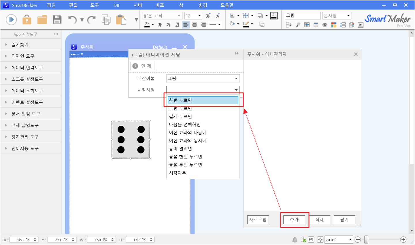This screenshot has width=415, height=245.
Task: Click the magic wand icon
Action: pyautogui.click(x=298, y=25)
